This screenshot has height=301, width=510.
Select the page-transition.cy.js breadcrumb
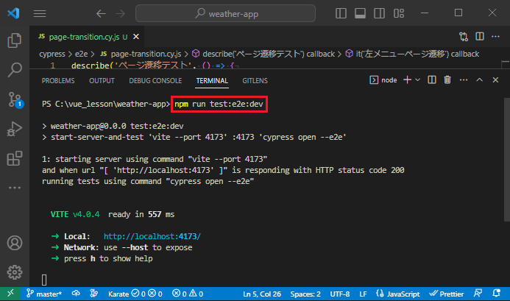click(x=141, y=54)
